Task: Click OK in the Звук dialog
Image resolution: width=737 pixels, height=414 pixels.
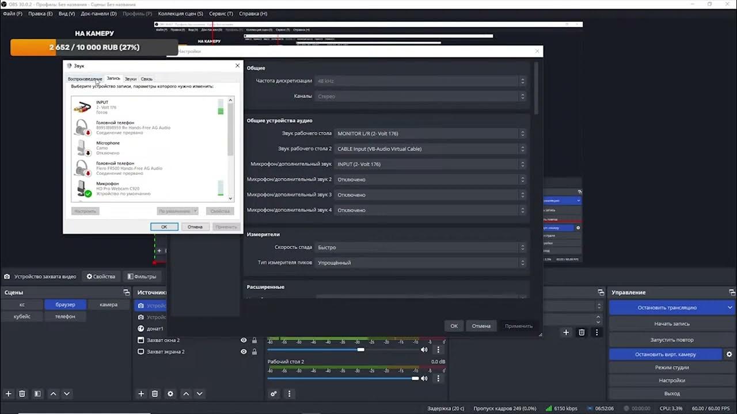Action: (x=164, y=227)
